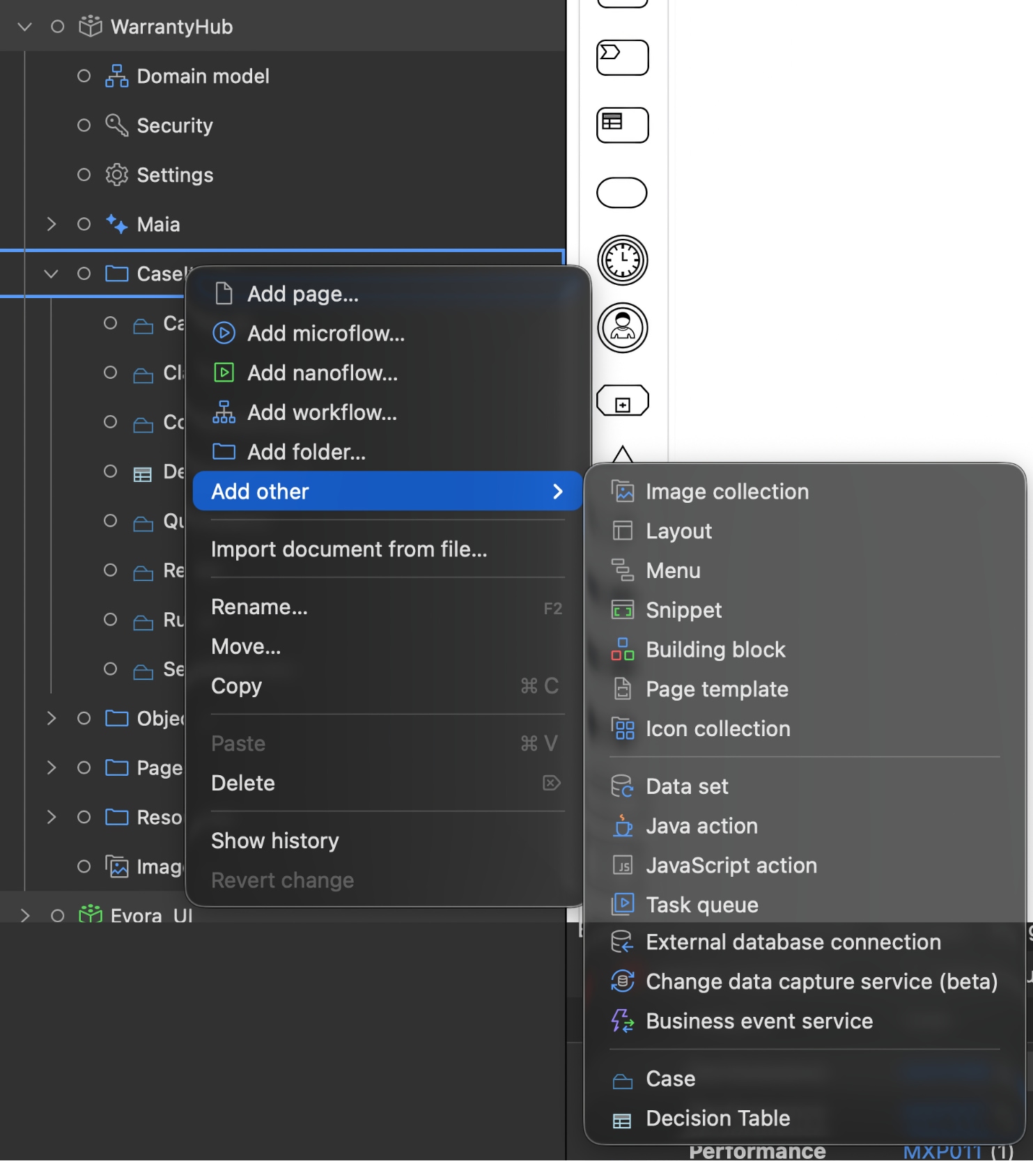Select the Evora_UI module
The width and height of the screenshot is (1033, 1161).
coord(151,914)
